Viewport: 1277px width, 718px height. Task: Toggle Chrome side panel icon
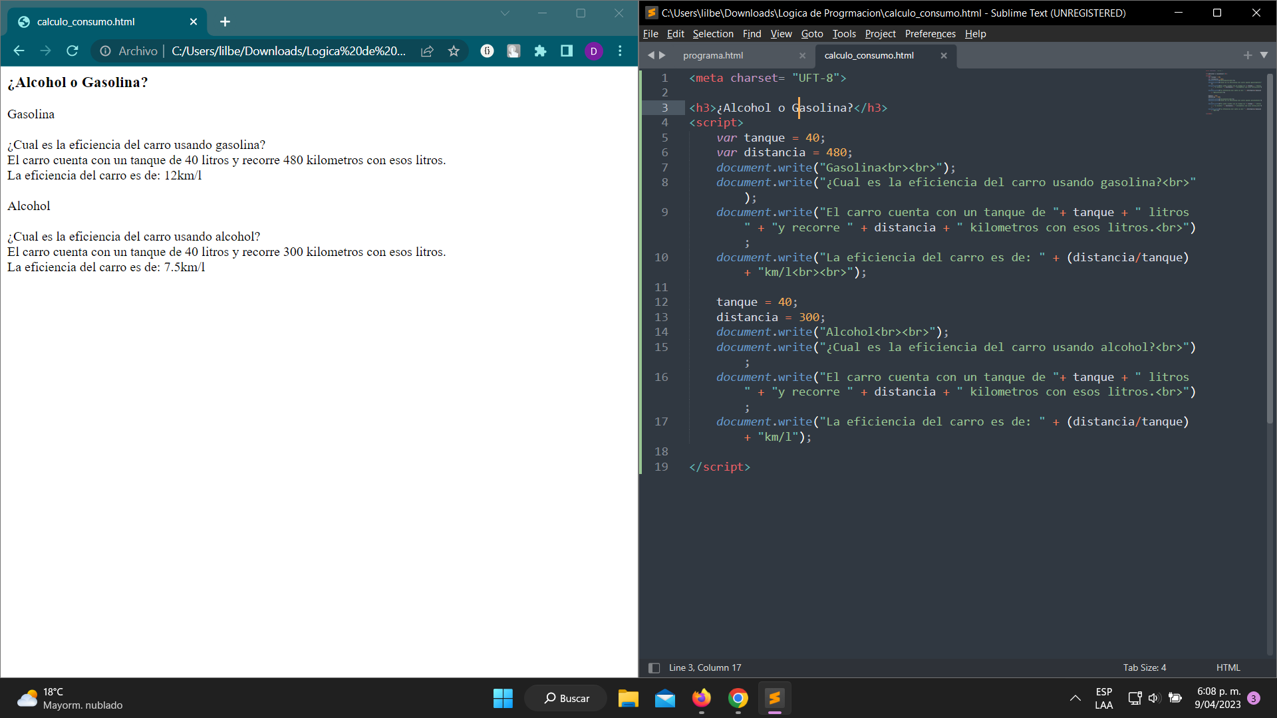coord(567,51)
